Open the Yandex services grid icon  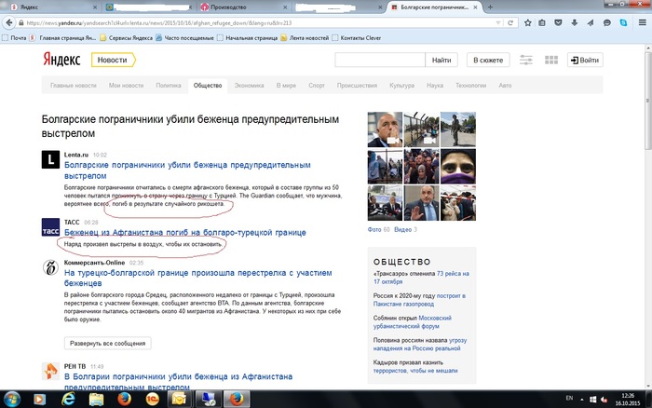coord(551,61)
